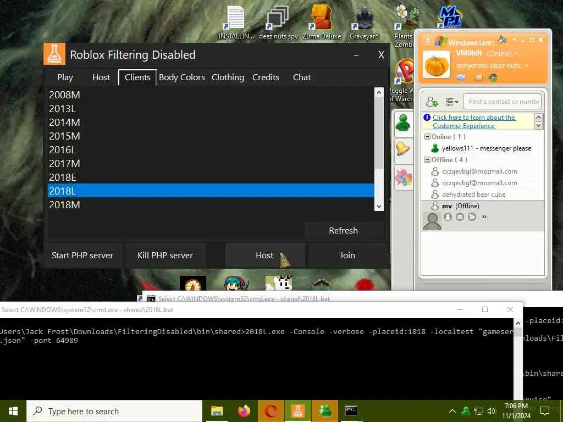This screenshot has width=563, height=422.
Task: Collapse the Offline contacts group
Action: coord(427,160)
